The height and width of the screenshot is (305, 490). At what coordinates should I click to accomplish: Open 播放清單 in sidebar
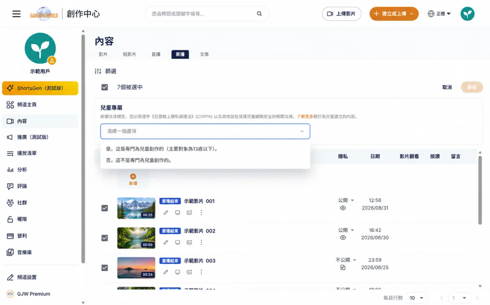(40, 153)
